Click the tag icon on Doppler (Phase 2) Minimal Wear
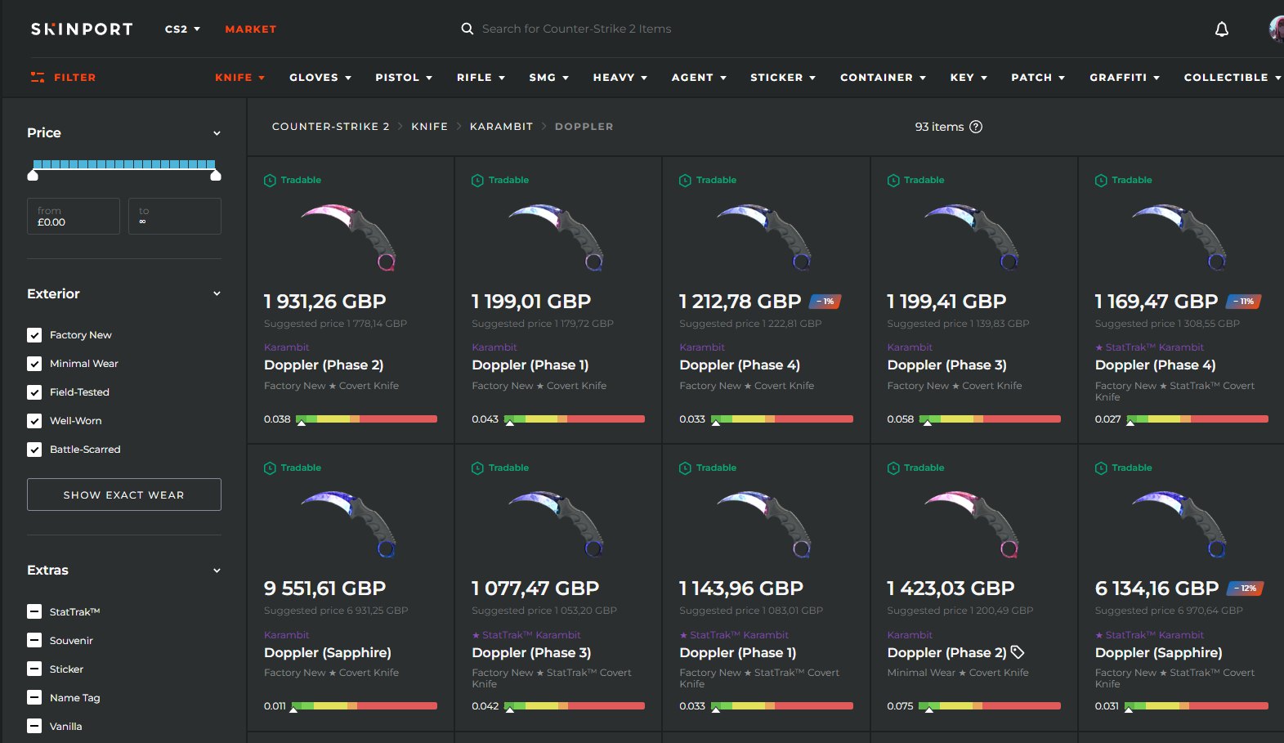The image size is (1284, 743). 1018,652
